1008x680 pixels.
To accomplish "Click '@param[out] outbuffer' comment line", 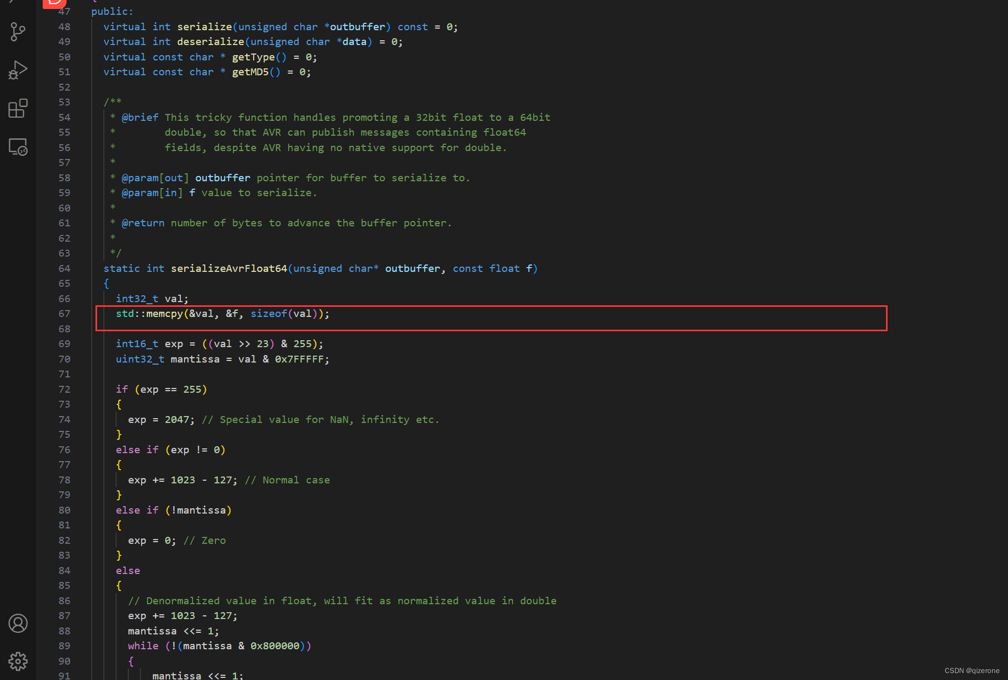I will coord(290,178).
